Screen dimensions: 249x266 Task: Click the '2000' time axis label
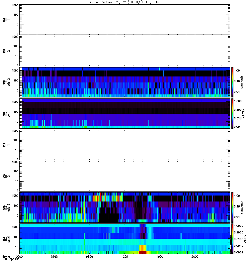(195, 256)
